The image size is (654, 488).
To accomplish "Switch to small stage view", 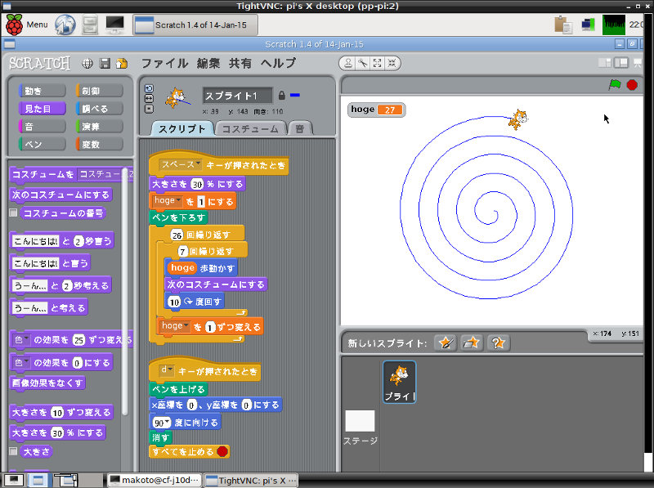I will coord(604,63).
